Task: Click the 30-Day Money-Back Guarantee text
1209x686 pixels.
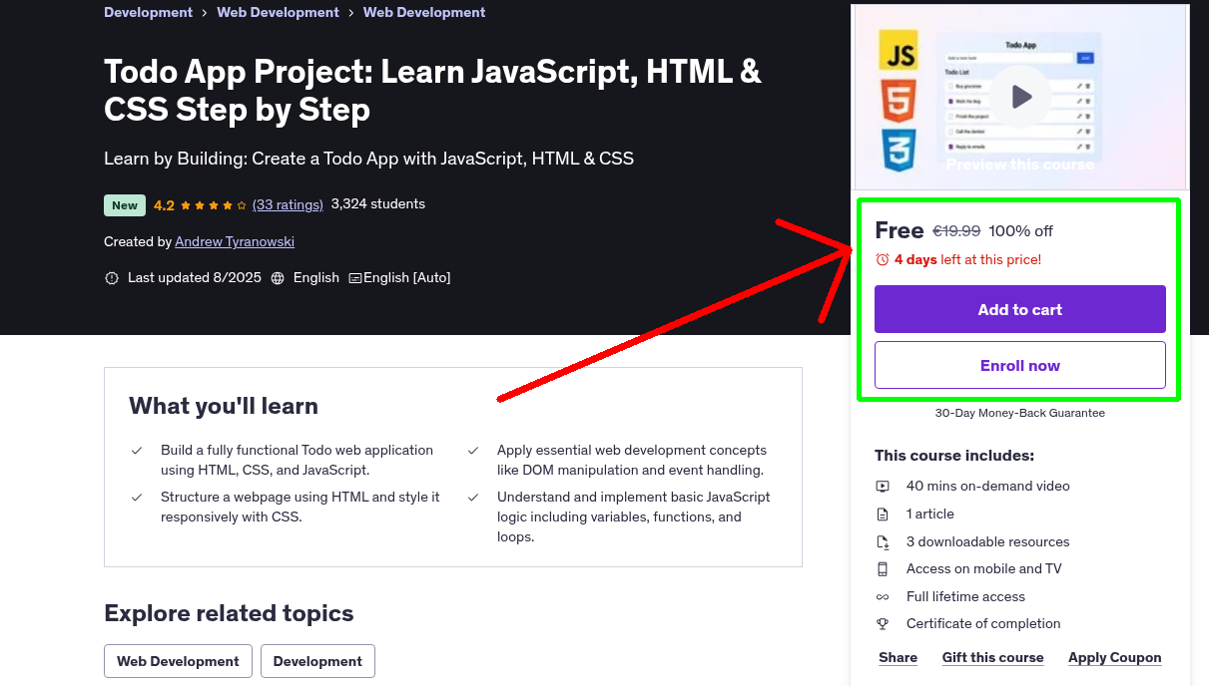Action: [1020, 413]
